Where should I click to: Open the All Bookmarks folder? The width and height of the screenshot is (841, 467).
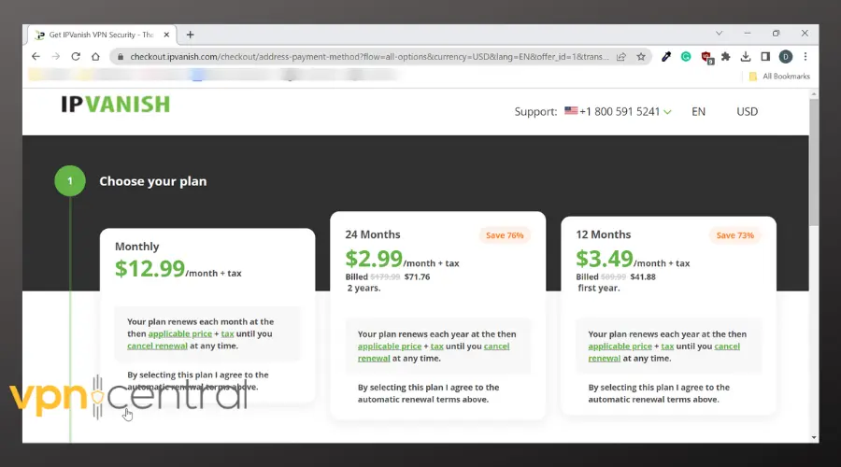pos(779,77)
